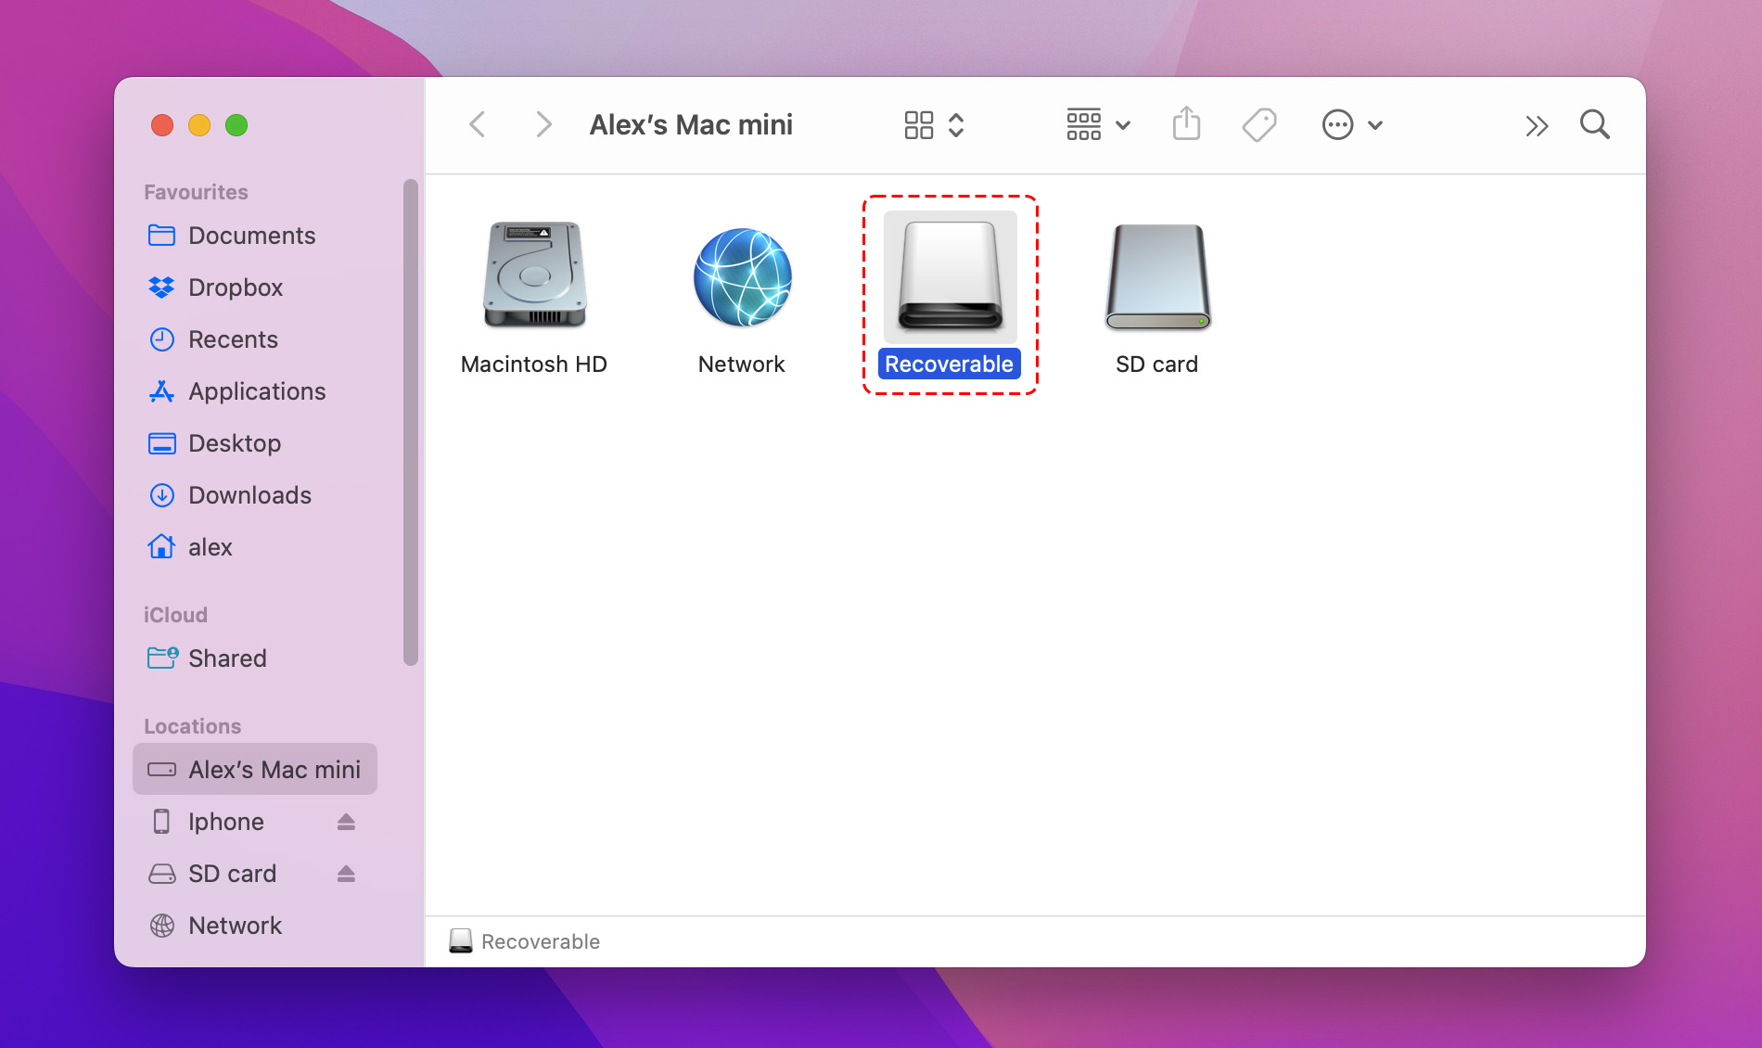Select the SD card drive icon

click(1157, 276)
